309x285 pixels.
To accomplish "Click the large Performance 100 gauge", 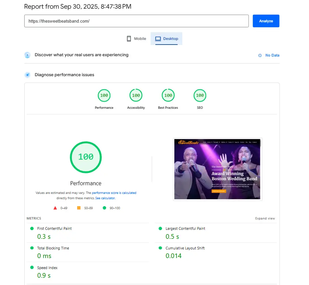I will click(86, 157).
